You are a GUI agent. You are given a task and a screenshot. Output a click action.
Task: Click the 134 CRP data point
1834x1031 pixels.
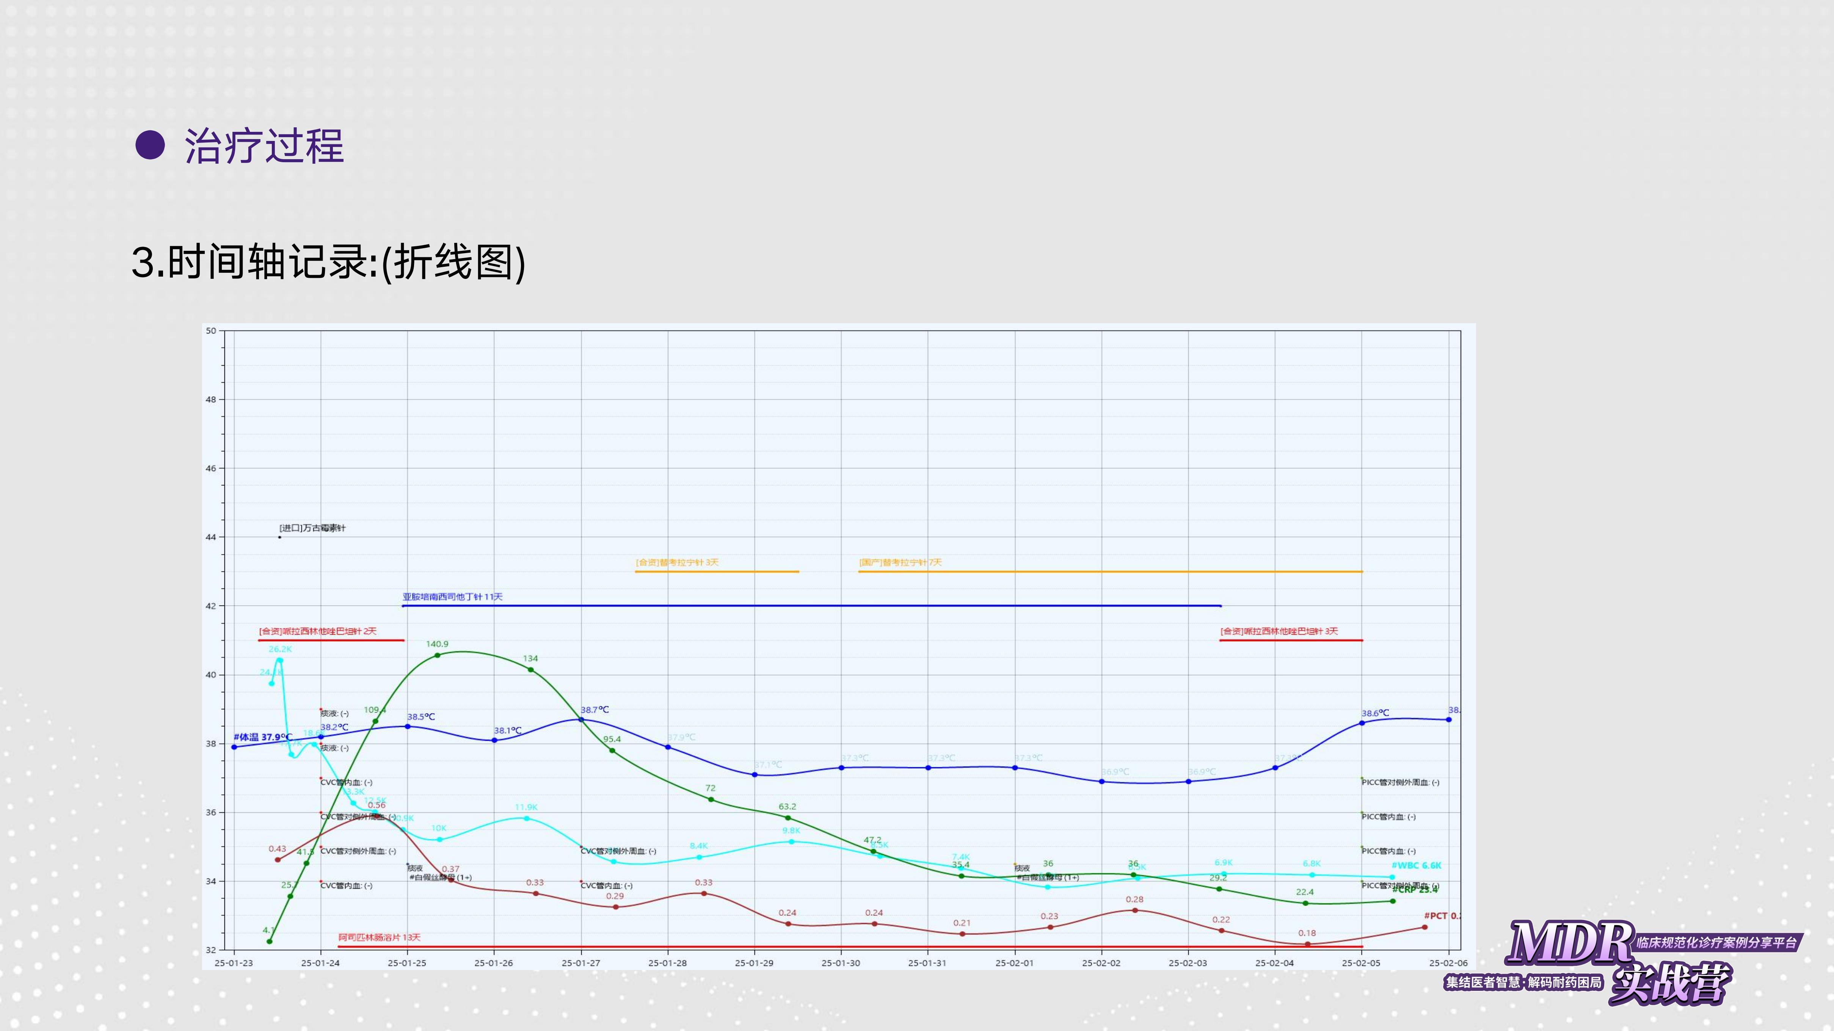[x=530, y=670]
